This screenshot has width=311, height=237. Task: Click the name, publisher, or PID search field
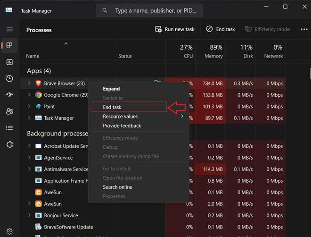[x=149, y=10]
